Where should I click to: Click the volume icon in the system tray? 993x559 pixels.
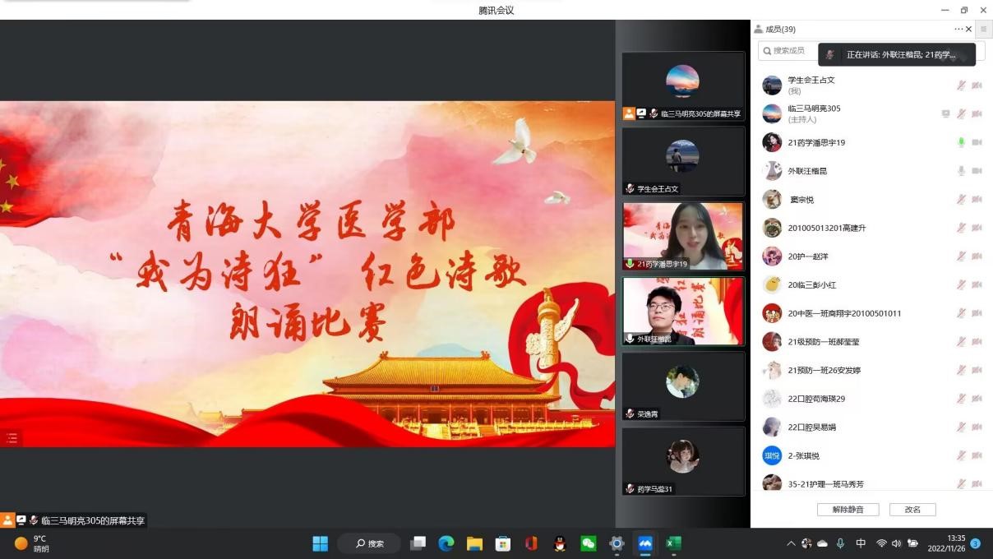point(895,543)
